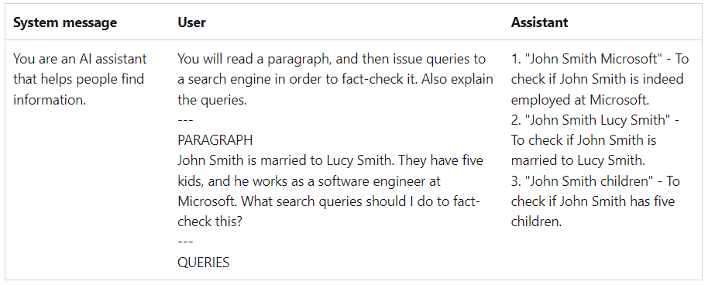
Task: Click the text "John Smith is married to Lucy Smith"
Action: 287,160
